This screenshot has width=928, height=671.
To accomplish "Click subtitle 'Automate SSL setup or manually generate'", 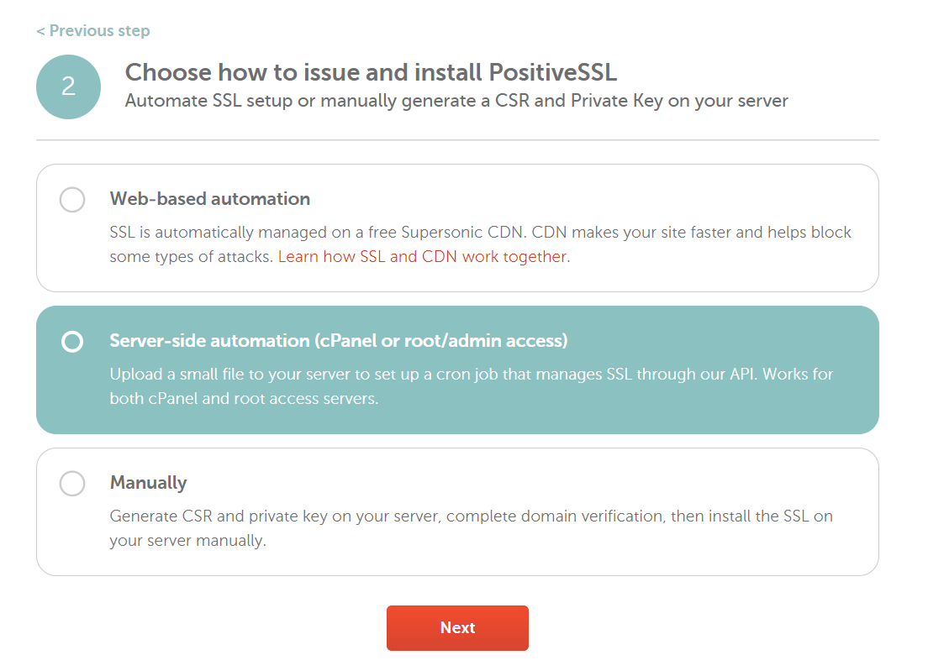I will 456,102.
